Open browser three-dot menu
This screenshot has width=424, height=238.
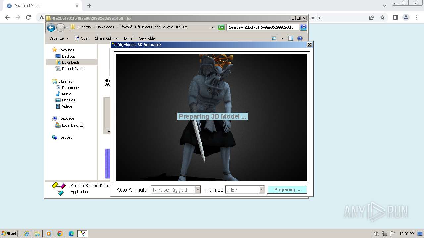click(x=416, y=17)
